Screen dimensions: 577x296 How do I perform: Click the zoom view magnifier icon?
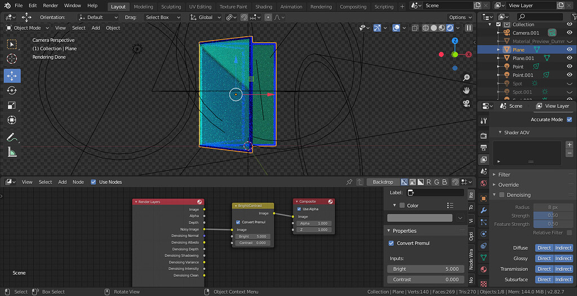(x=467, y=78)
